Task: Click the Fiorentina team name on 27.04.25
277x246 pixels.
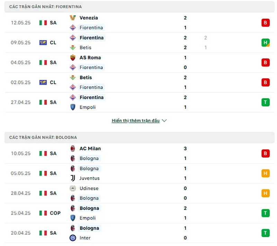Action: pyautogui.click(x=91, y=97)
